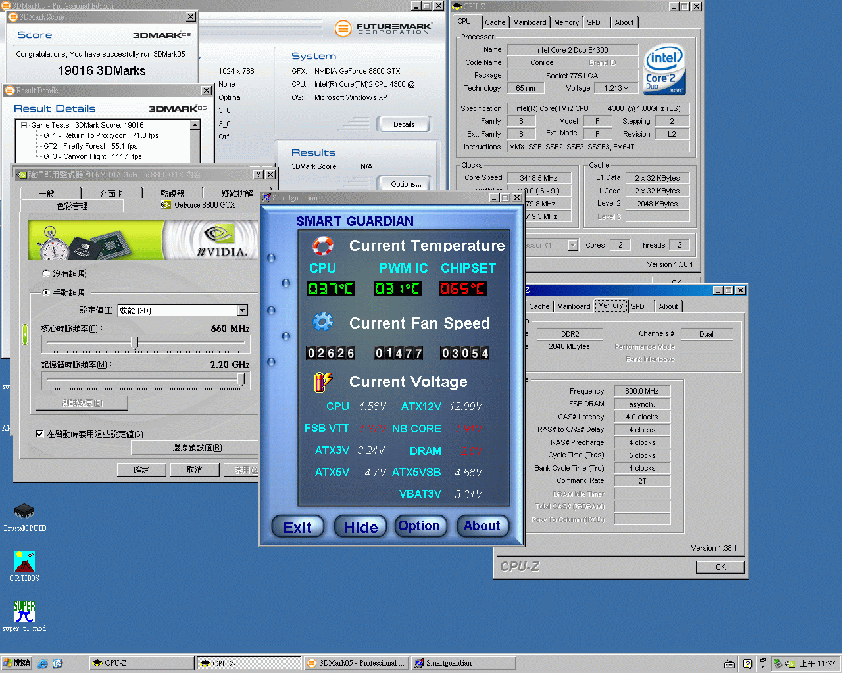
Task: Click the Internet Explorer quick launch icon
Action: [43, 664]
